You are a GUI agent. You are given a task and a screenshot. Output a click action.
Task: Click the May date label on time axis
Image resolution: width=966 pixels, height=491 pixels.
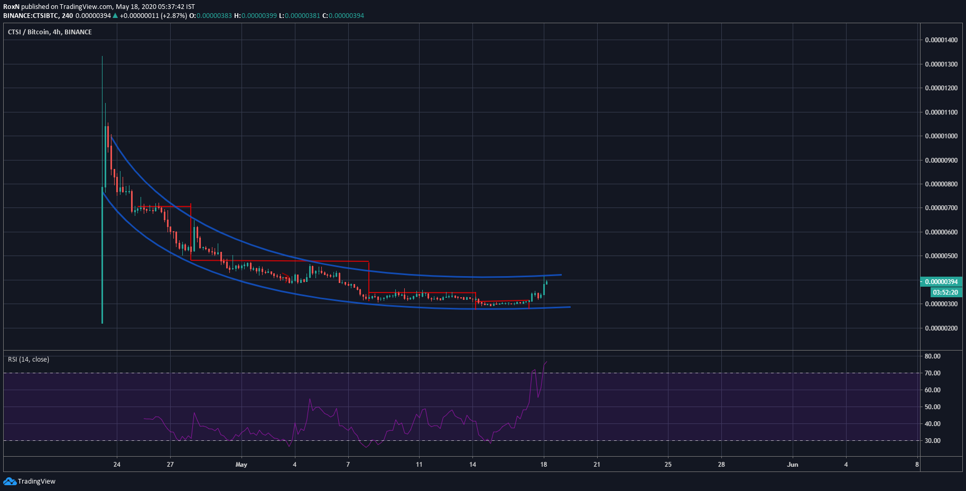[241, 465]
